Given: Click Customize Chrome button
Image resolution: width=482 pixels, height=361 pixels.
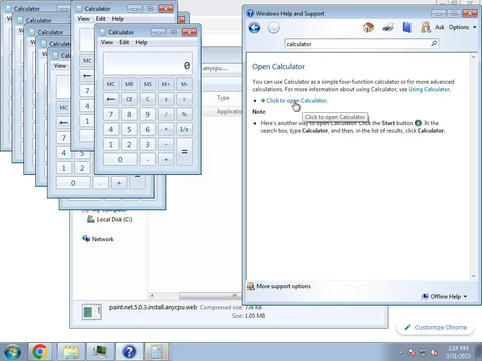Looking at the screenshot, I should point(435,327).
